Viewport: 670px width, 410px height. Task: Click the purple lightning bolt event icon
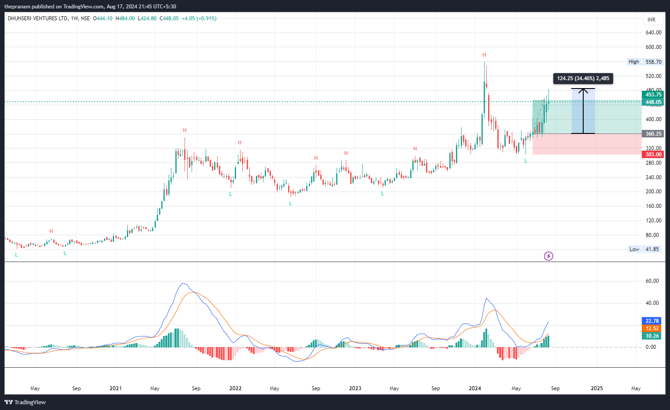[x=548, y=256]
